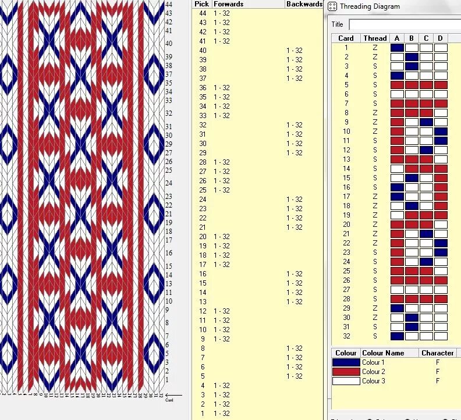Click the blue hole C cell of card 9
The width and height of the screenshot is (461, 420).
pos(426,122)
